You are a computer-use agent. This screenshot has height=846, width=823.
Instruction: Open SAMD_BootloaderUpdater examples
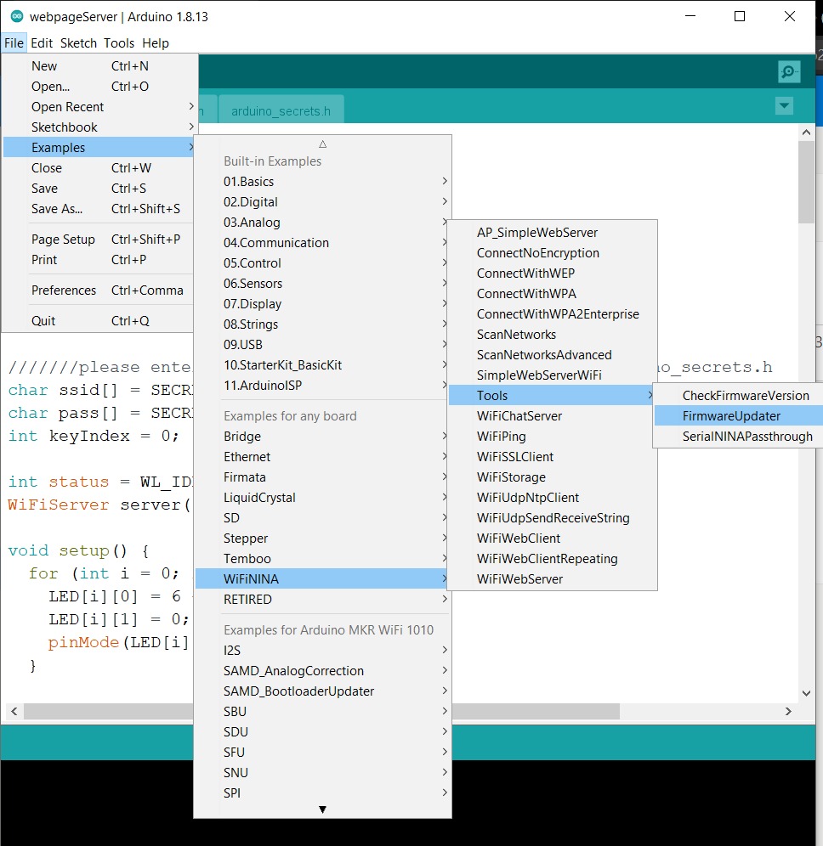coord(322,691)
